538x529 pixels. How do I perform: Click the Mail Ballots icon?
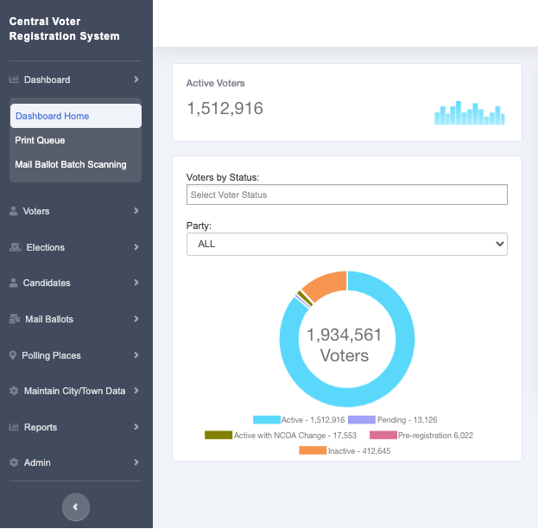click(x=15, y=319)
